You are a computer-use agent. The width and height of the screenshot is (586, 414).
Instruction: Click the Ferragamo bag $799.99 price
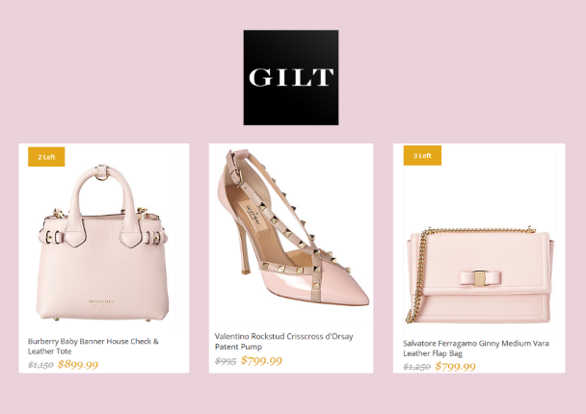[x=455, y=366]
